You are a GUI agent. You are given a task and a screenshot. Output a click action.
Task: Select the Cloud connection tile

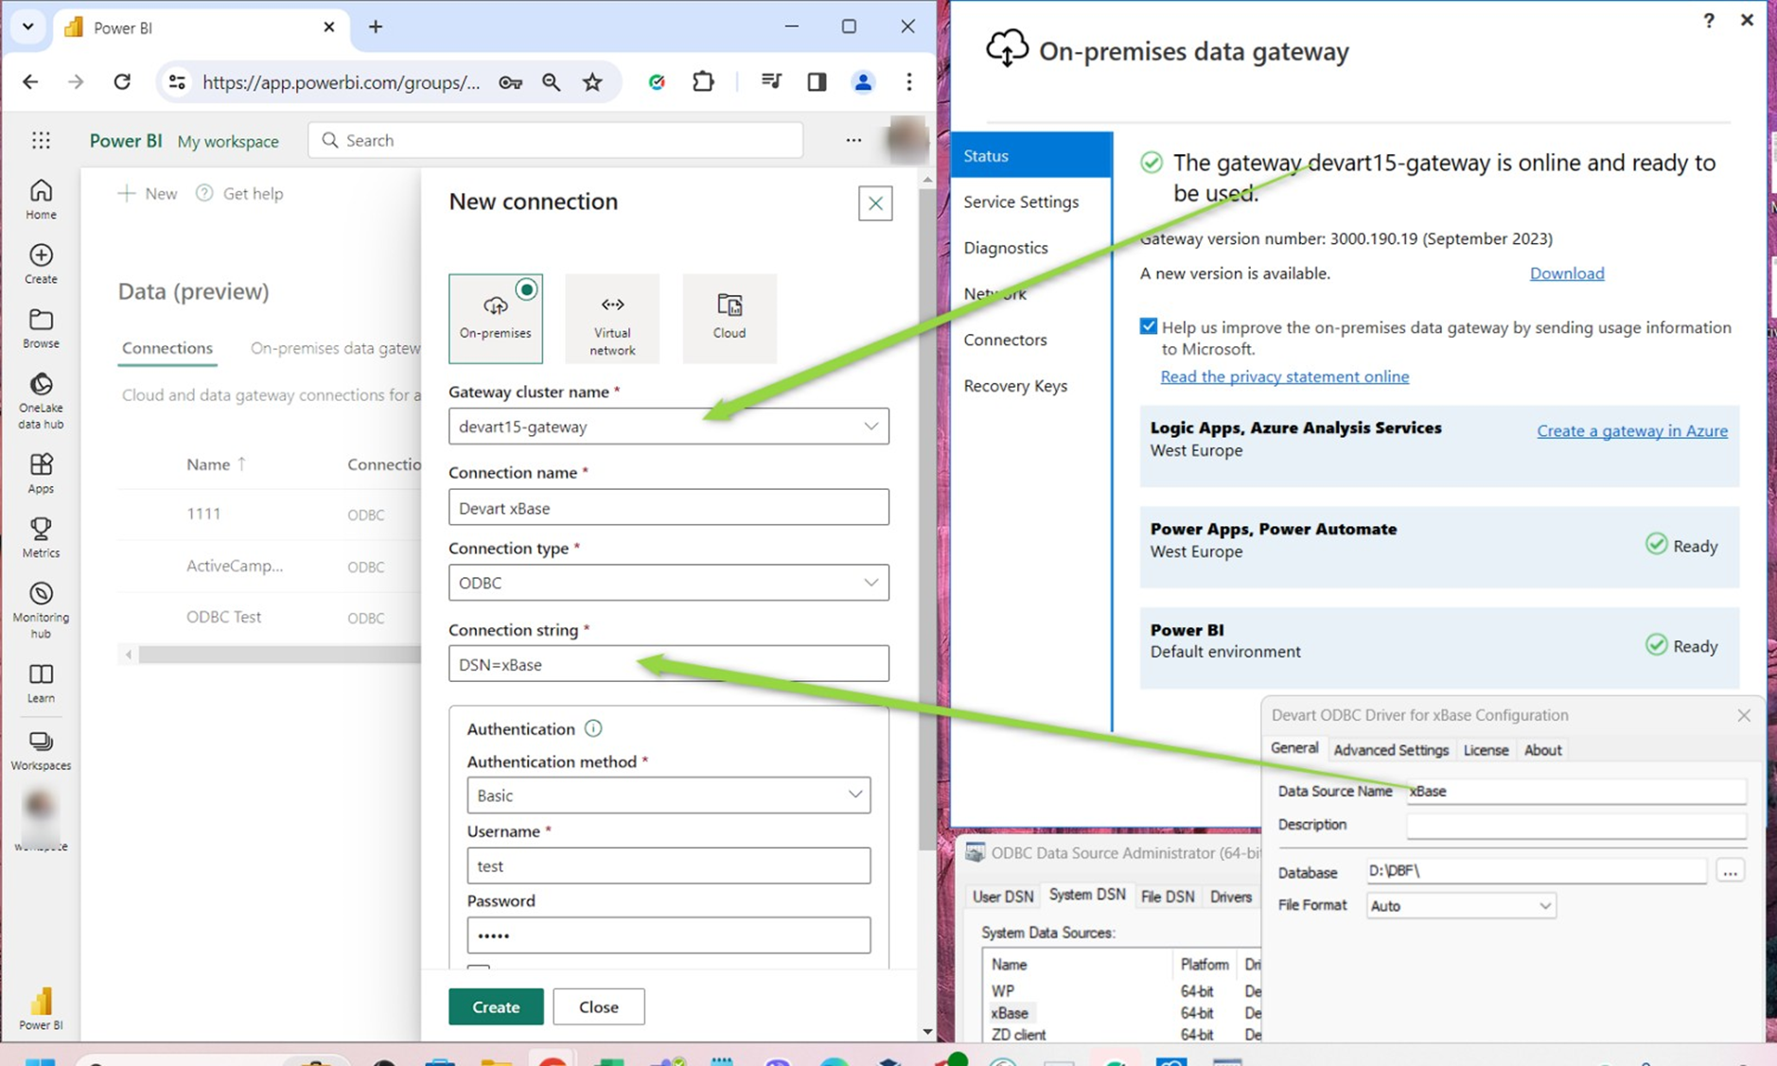tap(730, 319)
